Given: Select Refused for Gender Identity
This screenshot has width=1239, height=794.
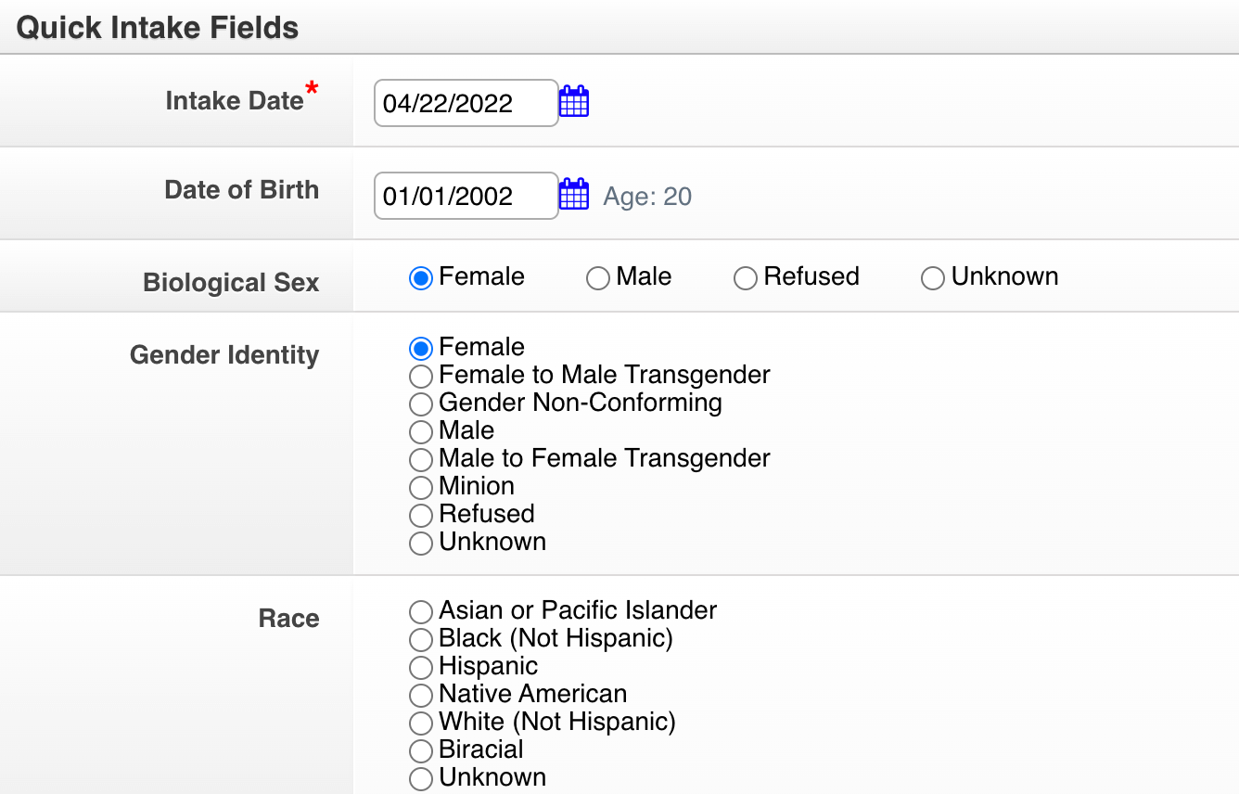Looking at the screenshot, I should pyautogui.click(x=421, y=515).
